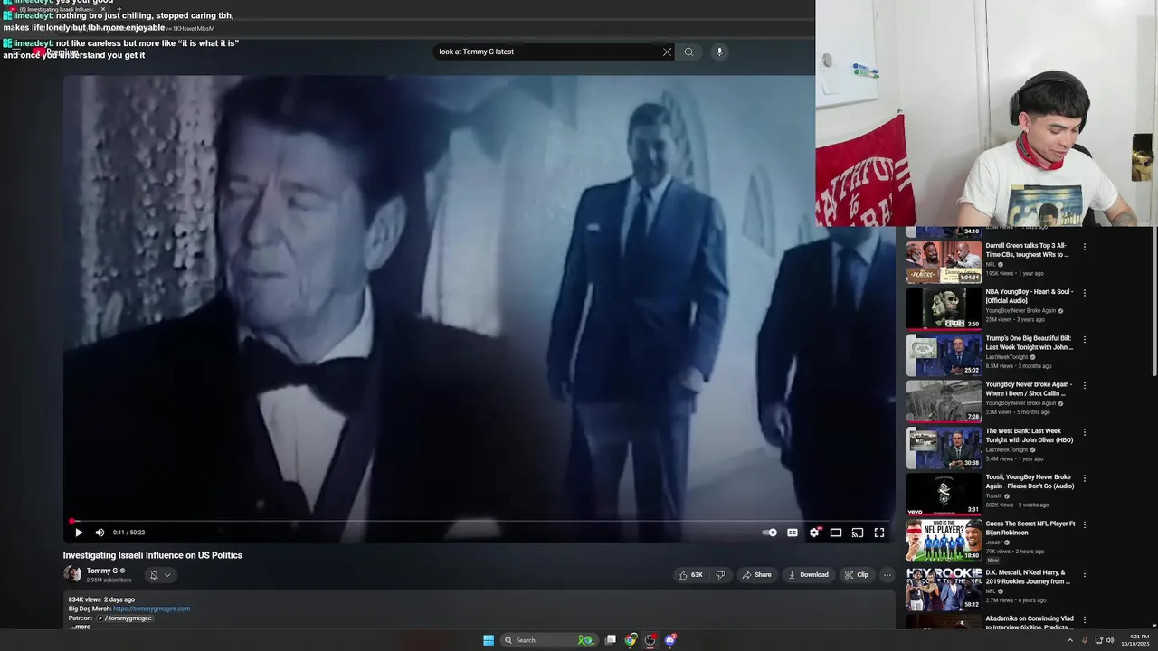The image size is (1158, 651).
Task: Click the Windows taskbar Search box
Action: click(x=547, y=640)
